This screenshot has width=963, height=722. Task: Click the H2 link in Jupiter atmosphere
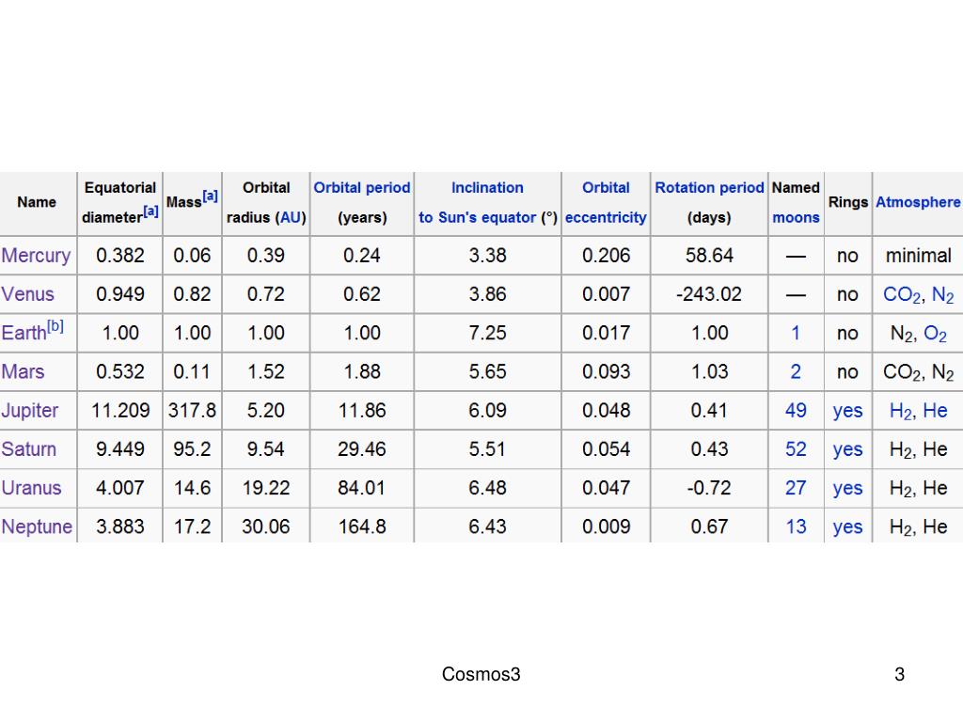[x=901, y=411]
